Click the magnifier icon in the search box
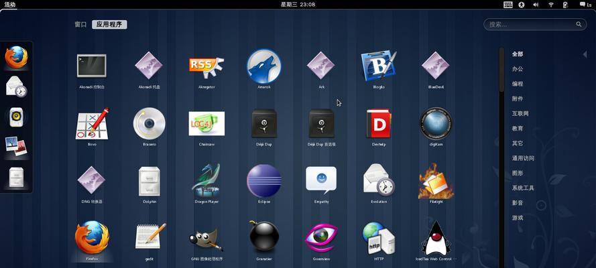The height and width of the screenshot is (268, 596). click(579, 24)
